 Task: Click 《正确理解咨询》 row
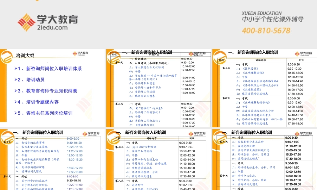coord(250,73)
